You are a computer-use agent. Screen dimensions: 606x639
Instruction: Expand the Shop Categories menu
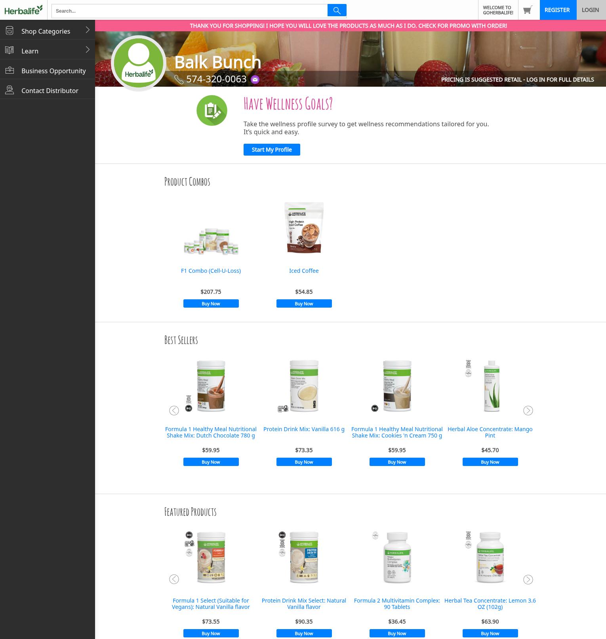pos(48,31)
